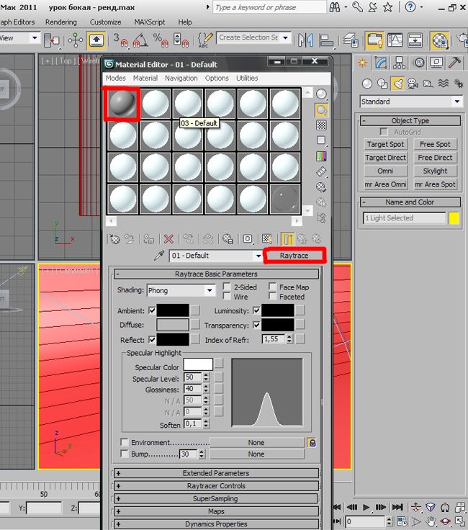Select the last glass material sample slot
Viewport: 468px width, 530px height.
pos(285,199)
